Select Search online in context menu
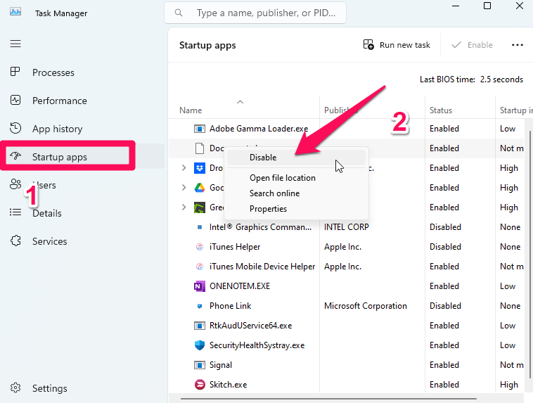 (274, 193)
